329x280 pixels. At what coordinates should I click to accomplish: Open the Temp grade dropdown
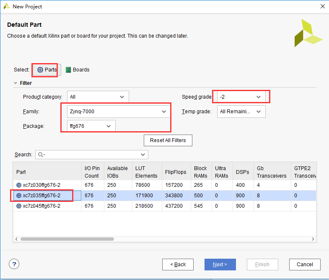241,112
